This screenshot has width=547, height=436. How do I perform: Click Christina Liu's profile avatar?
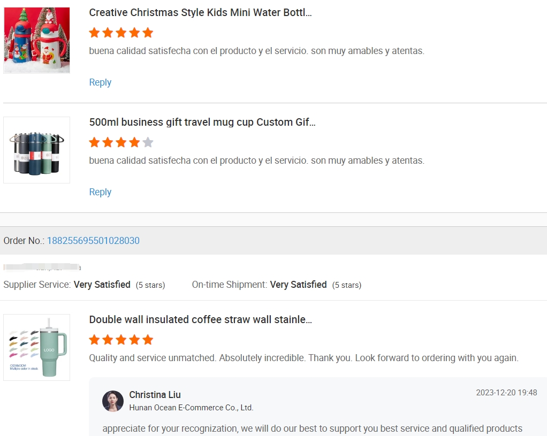pos(113,401)
